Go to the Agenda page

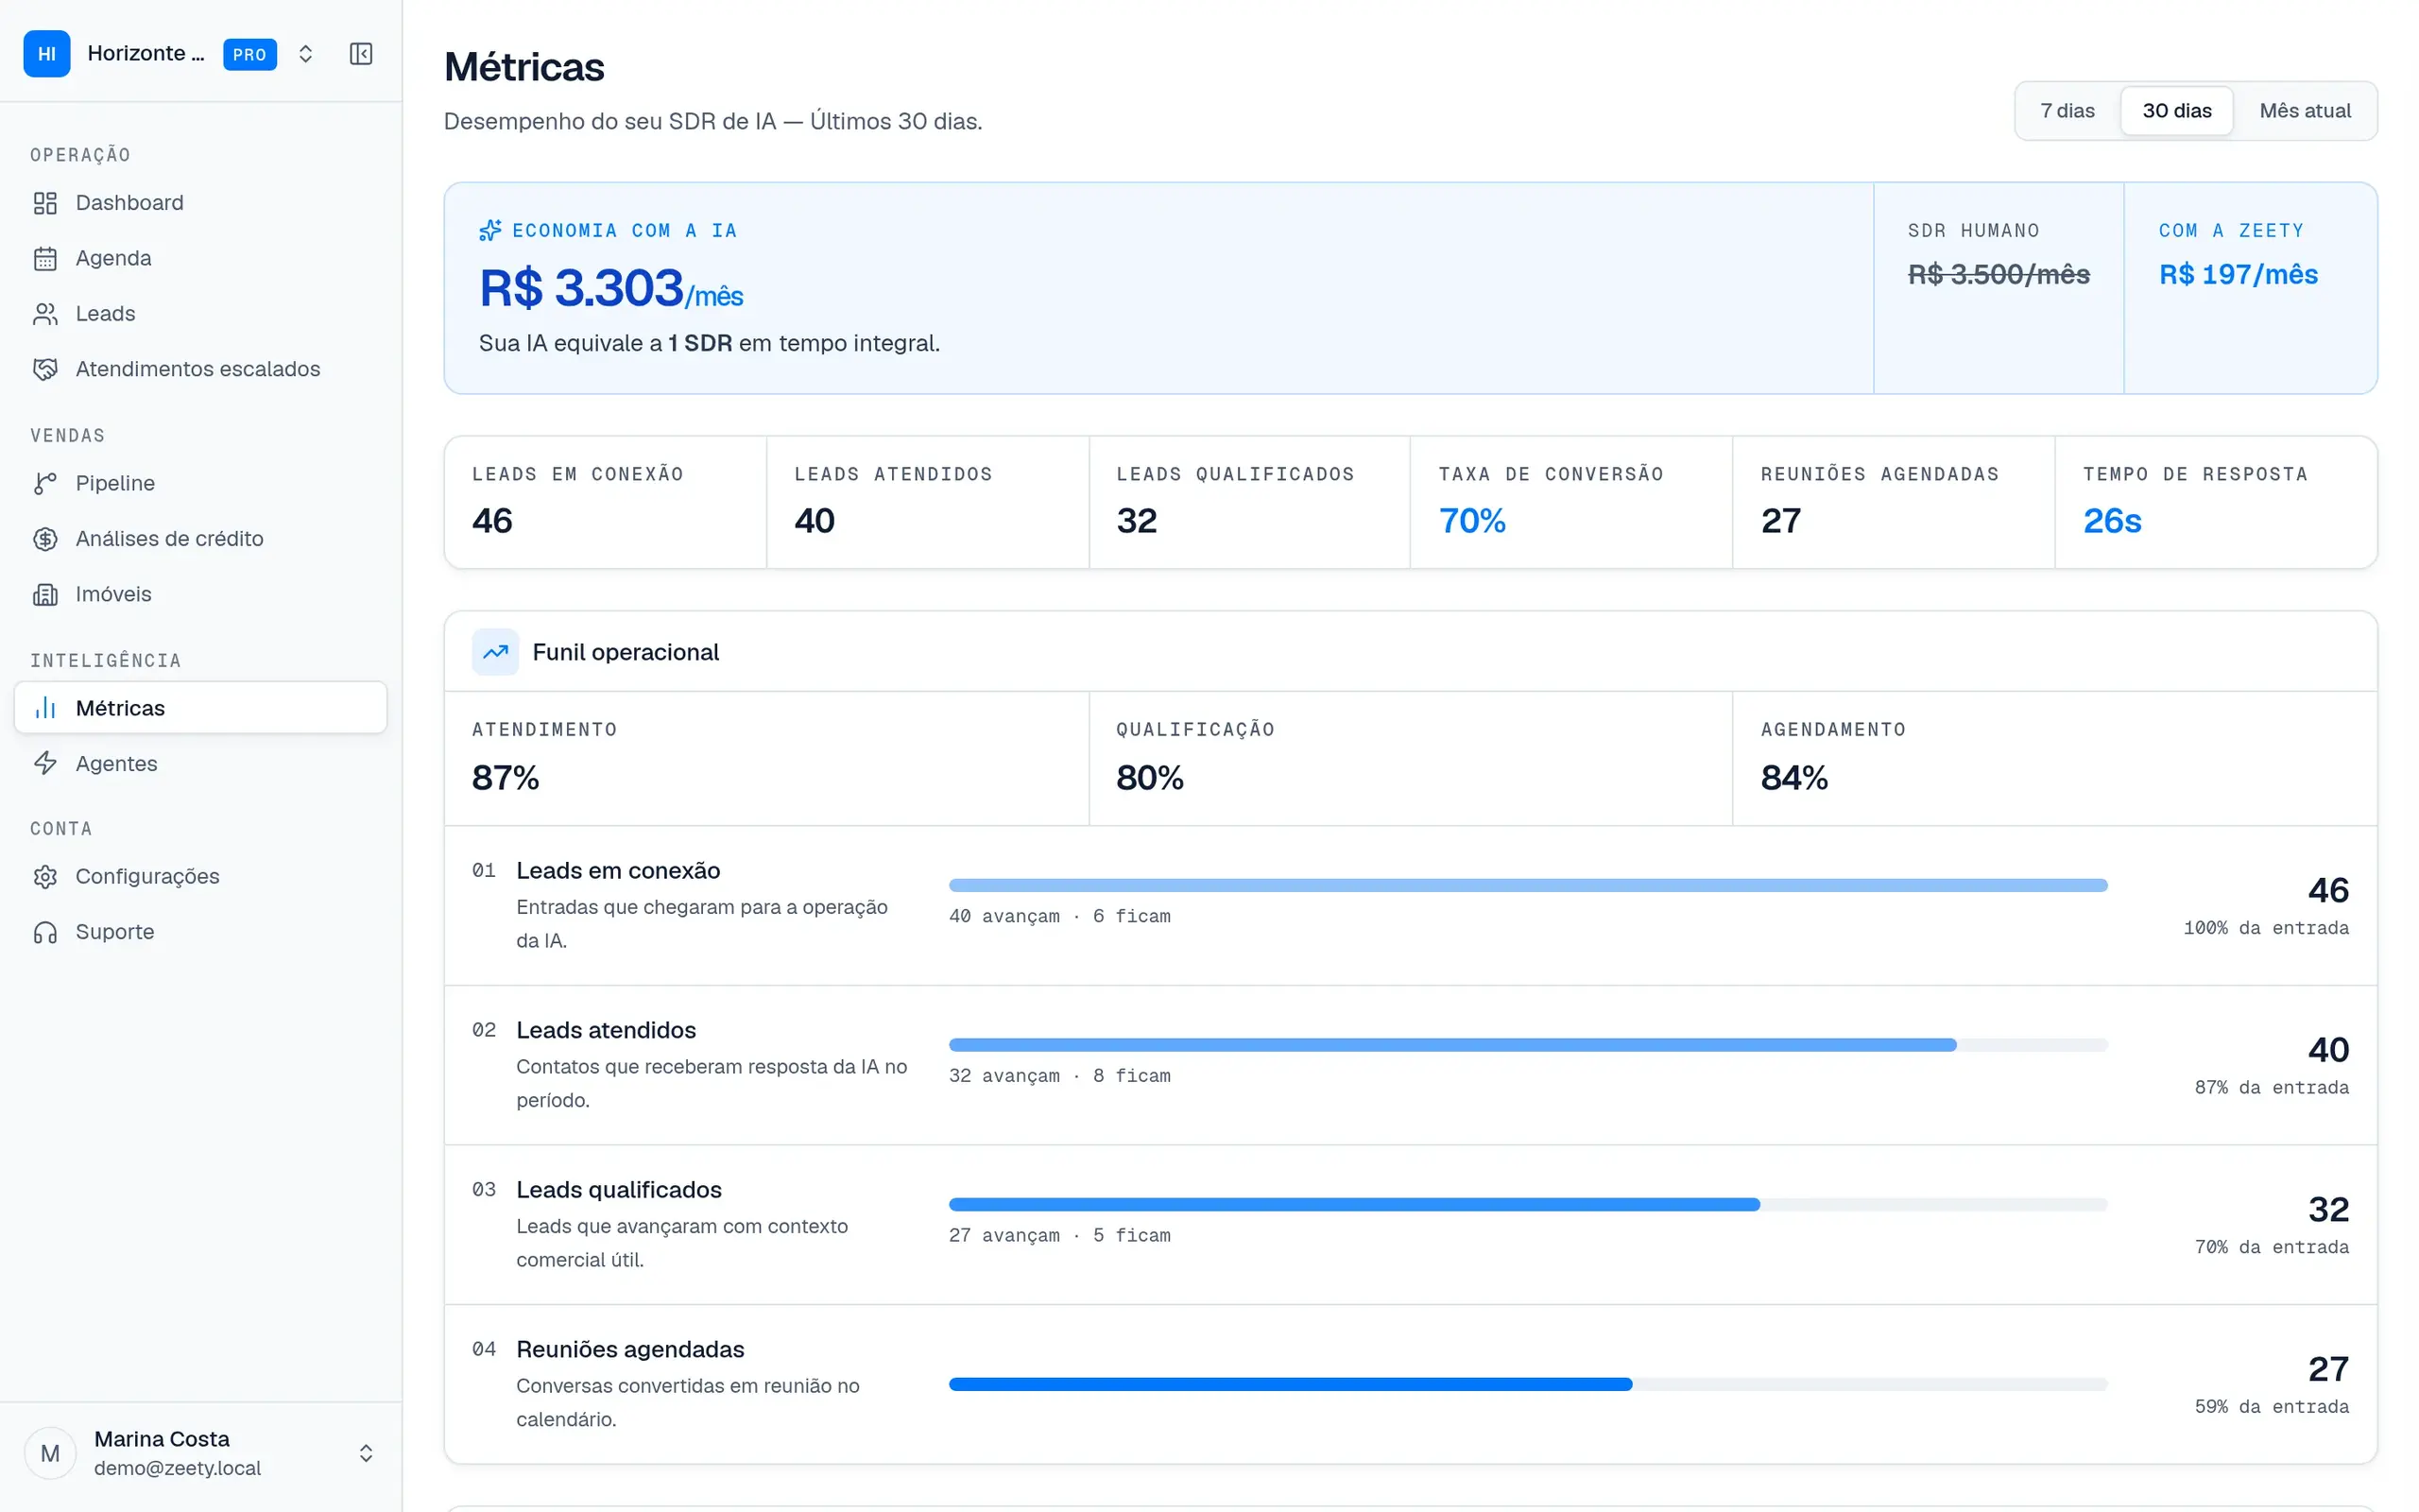[201, 259]
